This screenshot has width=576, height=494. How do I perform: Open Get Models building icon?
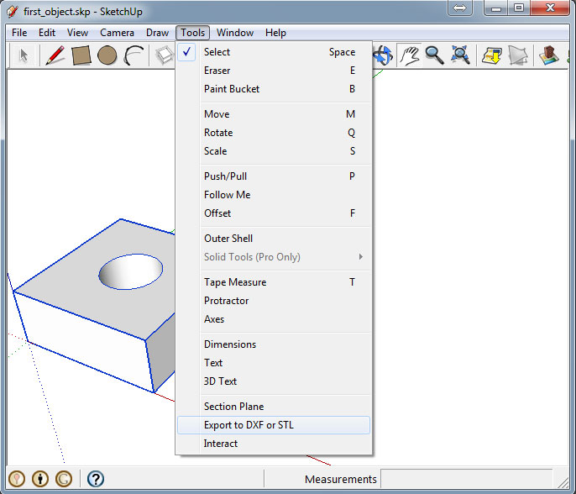549,55
